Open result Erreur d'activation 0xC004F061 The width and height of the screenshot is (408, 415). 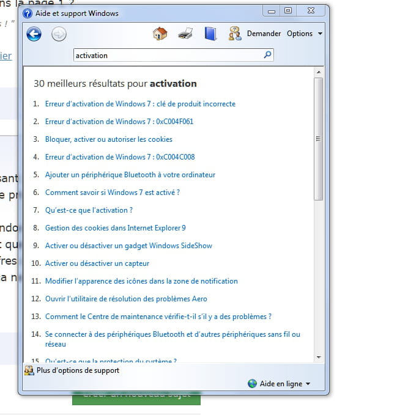pyautogui.click(x=119, y=122)
